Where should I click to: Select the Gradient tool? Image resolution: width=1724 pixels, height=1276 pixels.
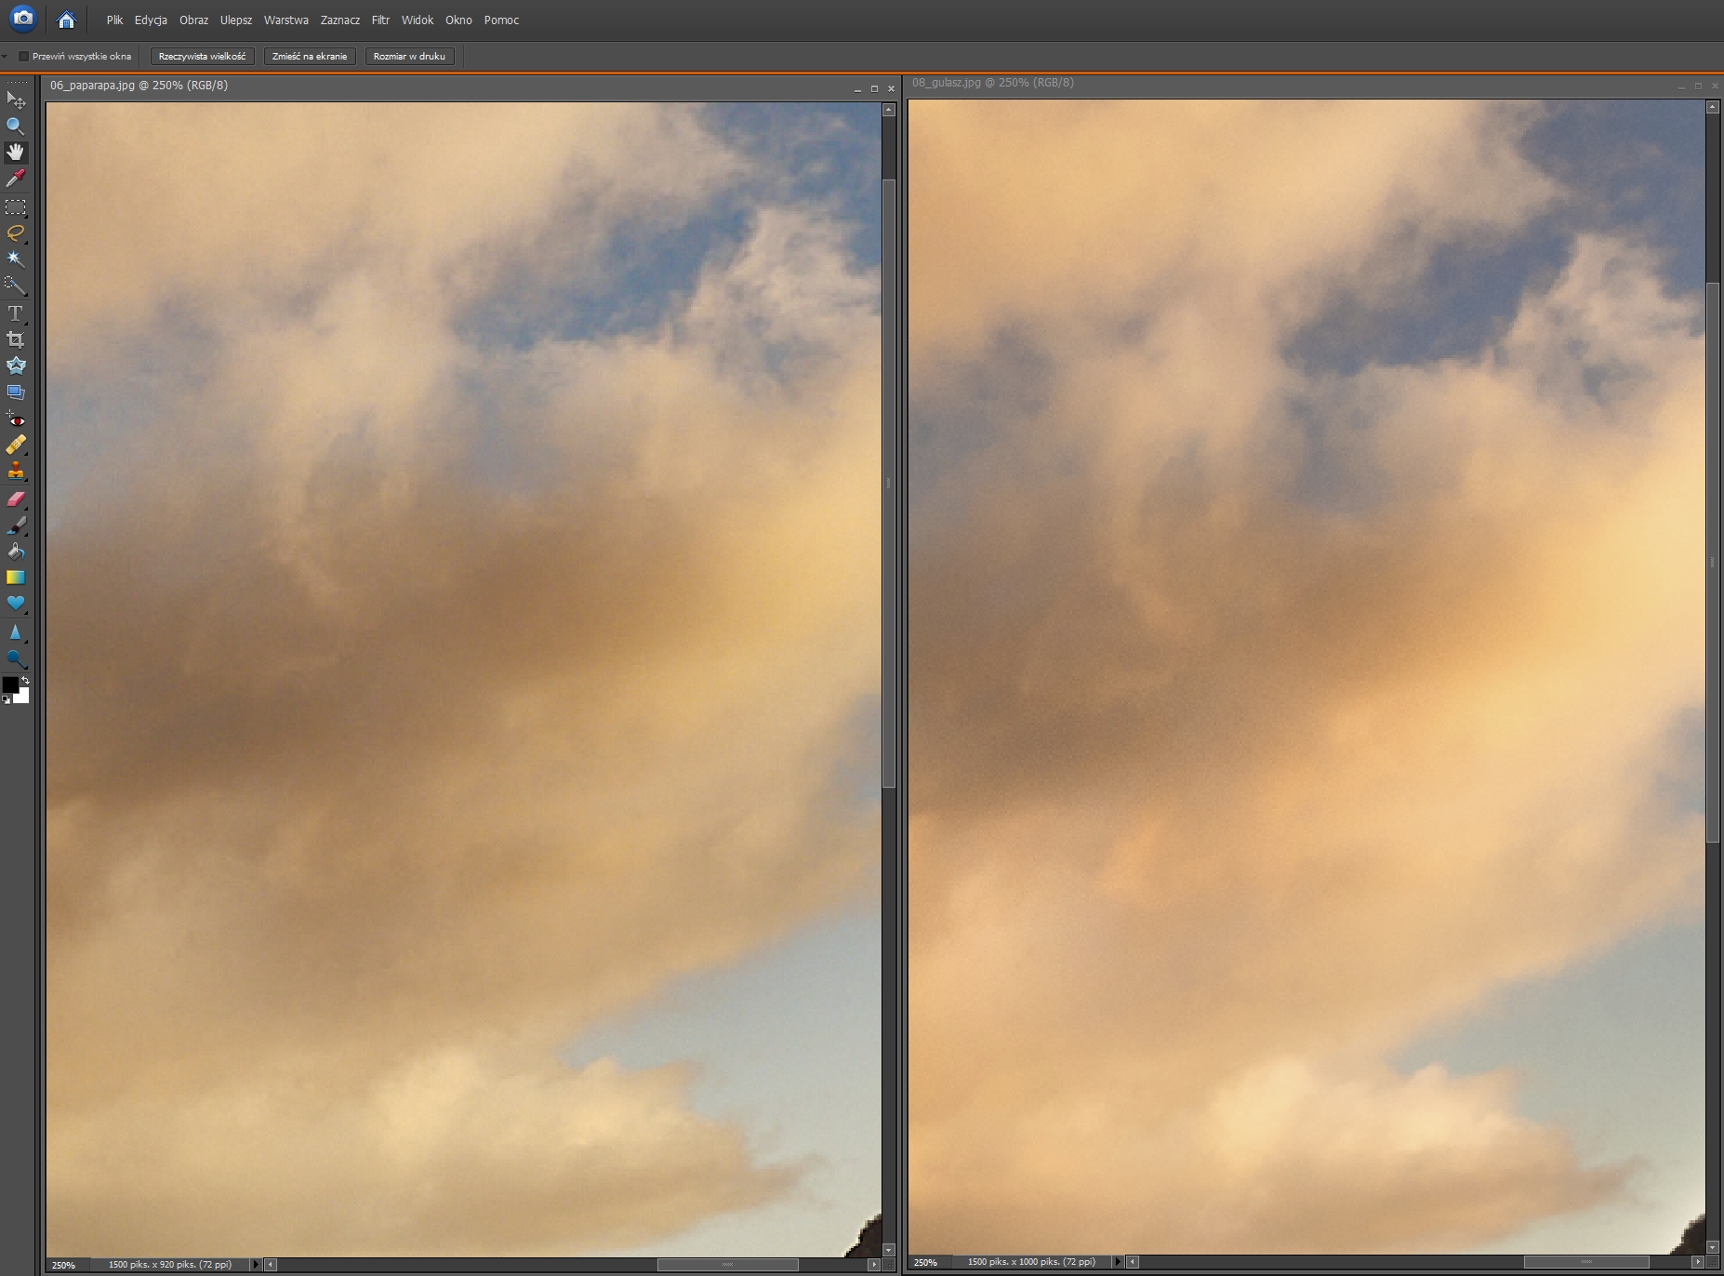(x=15, y=578)
